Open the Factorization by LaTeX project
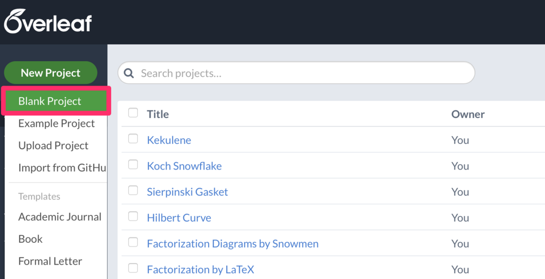545x279 pixels. tap(200, 270)
